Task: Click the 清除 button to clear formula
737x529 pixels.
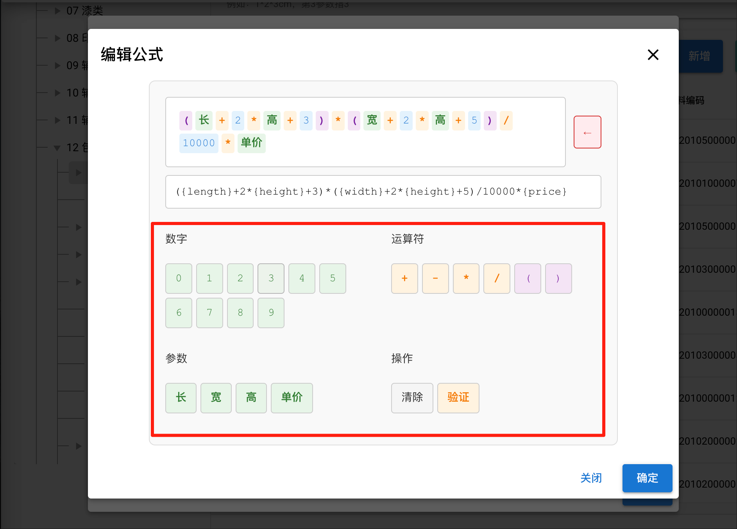Action: click(x=412, y=398)
